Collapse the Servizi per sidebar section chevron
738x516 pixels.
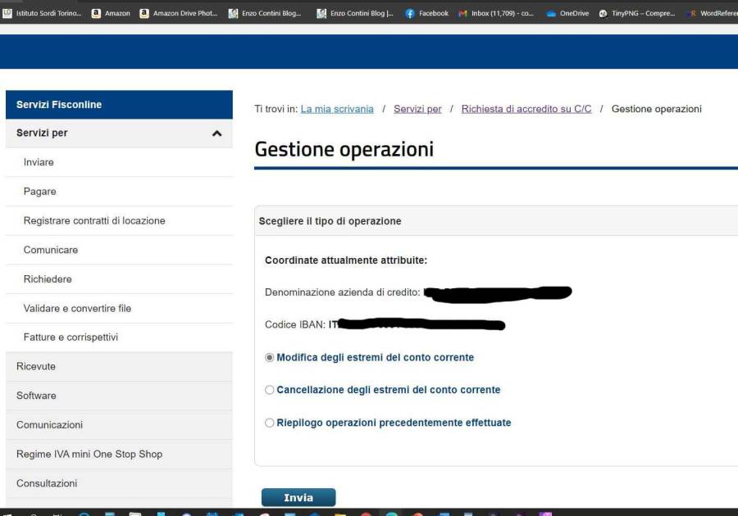(x=216, y=134)
